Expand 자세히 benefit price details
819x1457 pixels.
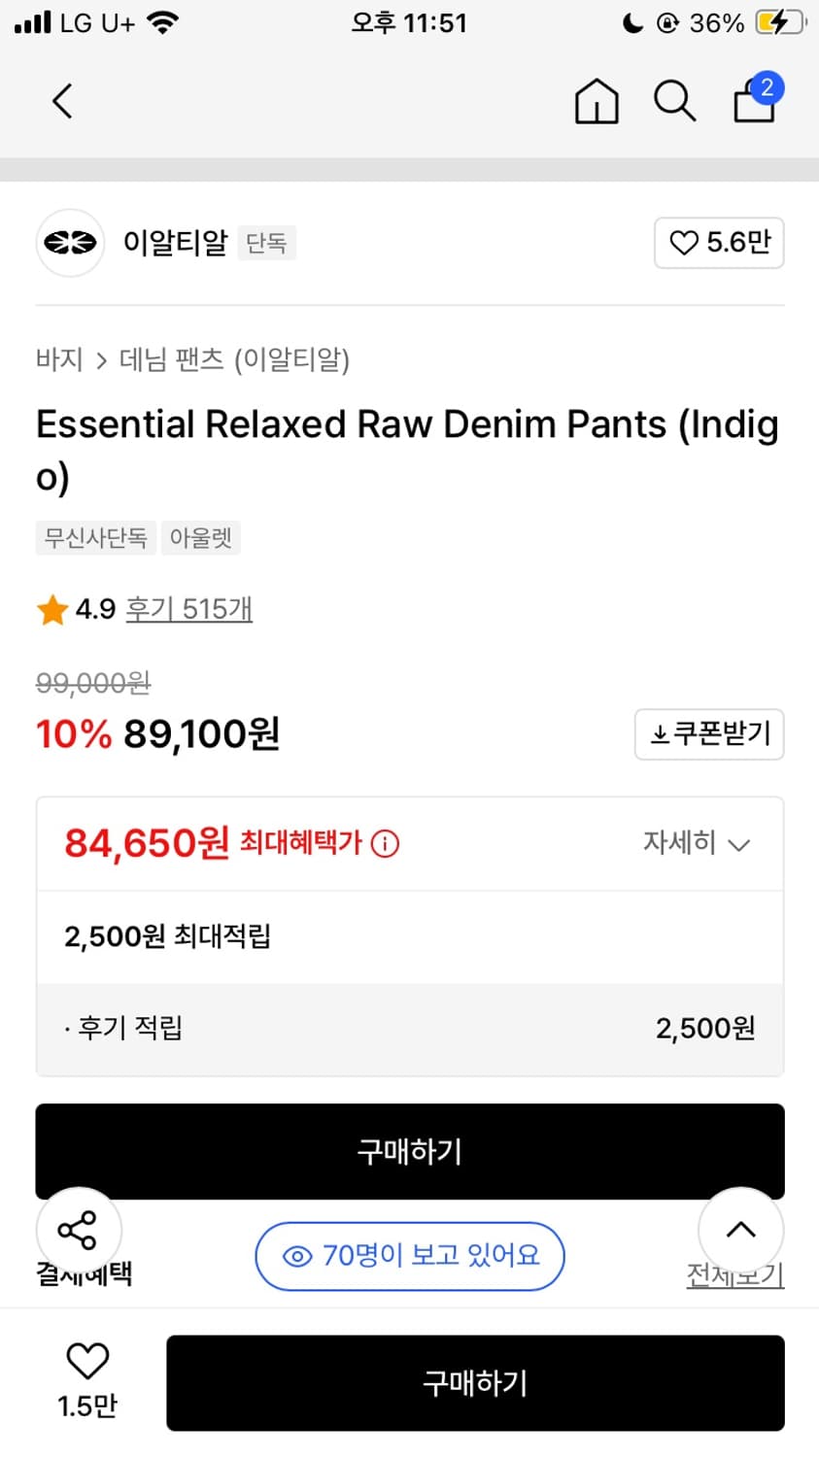(x=697, y=843)
